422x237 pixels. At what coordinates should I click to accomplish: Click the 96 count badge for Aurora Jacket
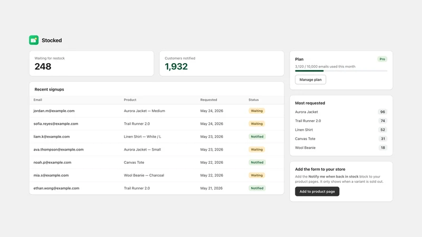[382, 112]
